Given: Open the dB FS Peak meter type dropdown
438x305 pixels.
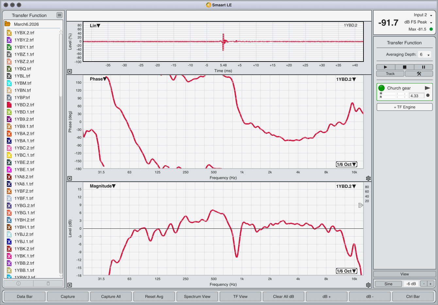Looking at the screenshot, I should (418, 22).
